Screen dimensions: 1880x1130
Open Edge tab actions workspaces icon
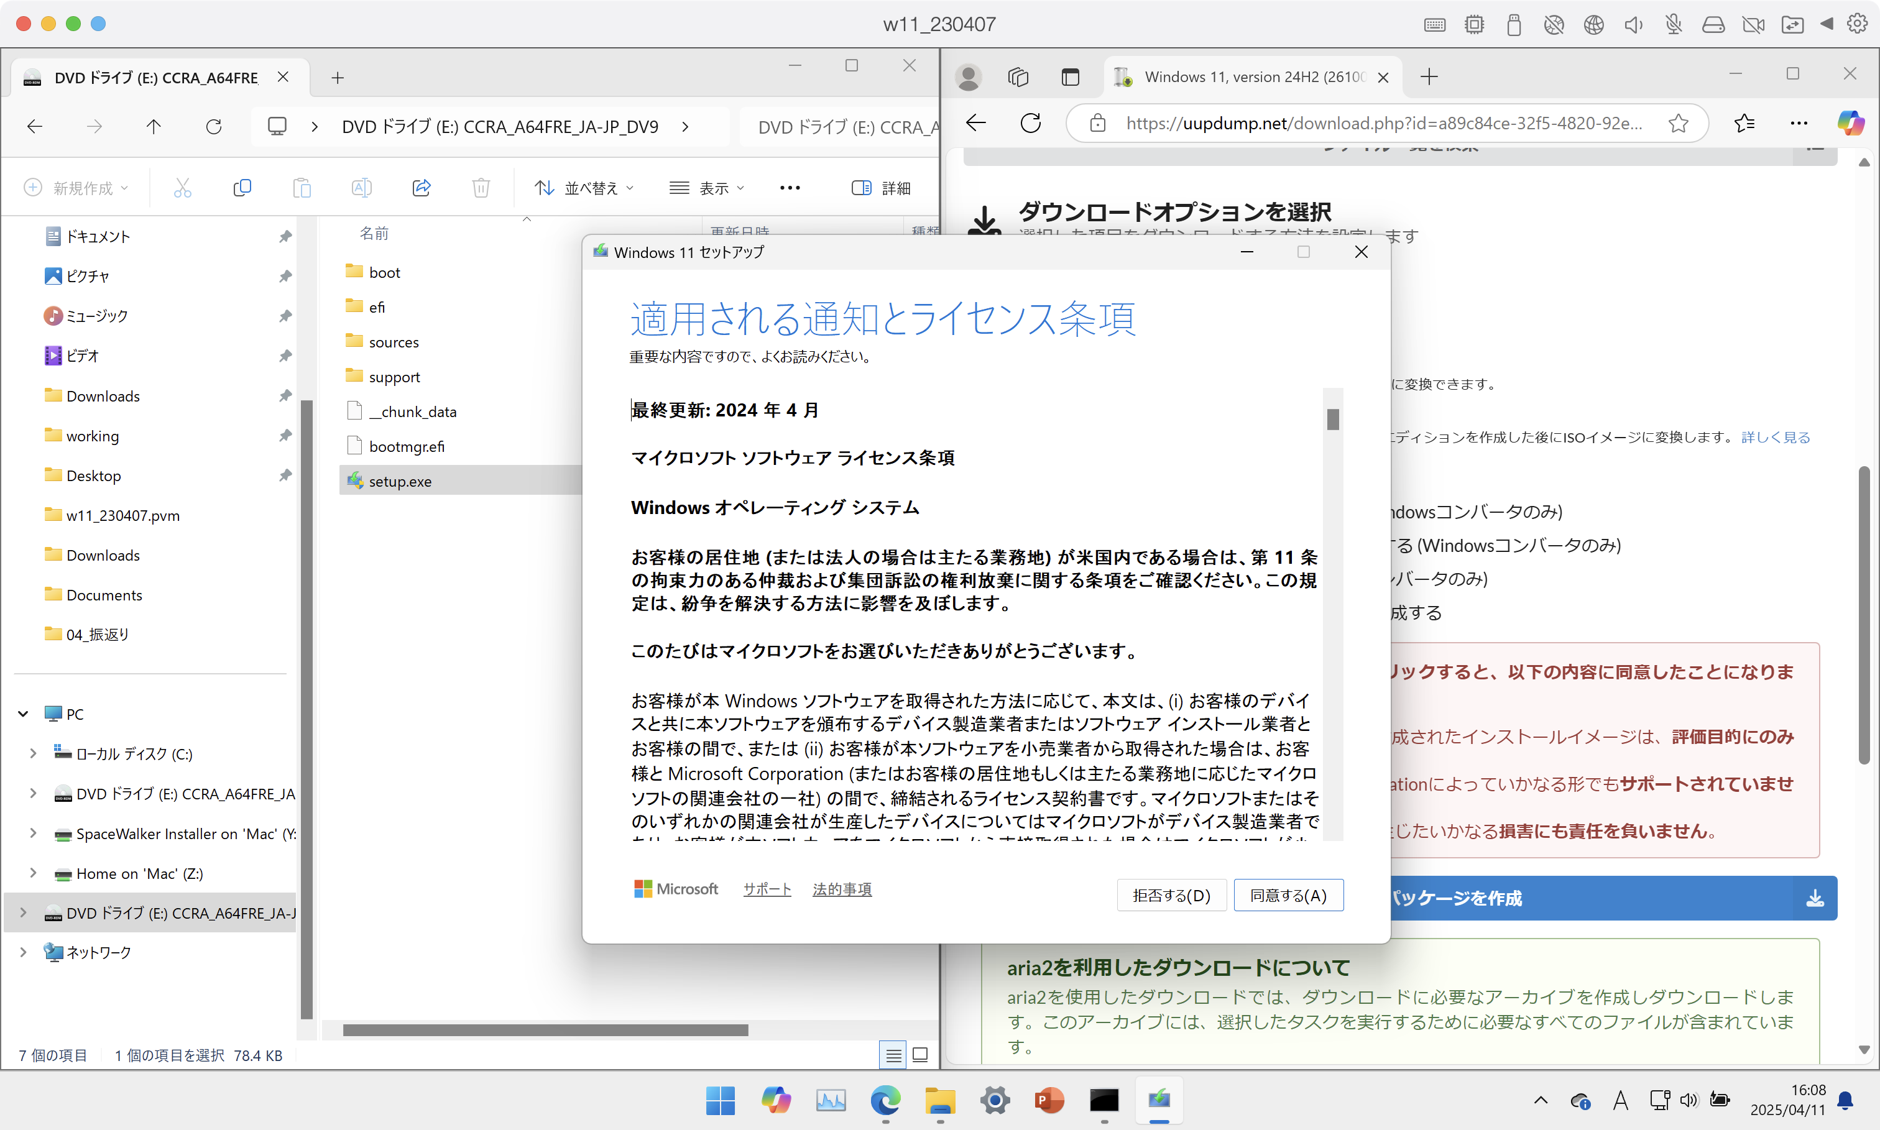1019,77
